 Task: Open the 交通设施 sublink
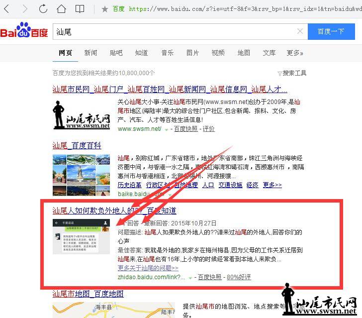point(230,185)
